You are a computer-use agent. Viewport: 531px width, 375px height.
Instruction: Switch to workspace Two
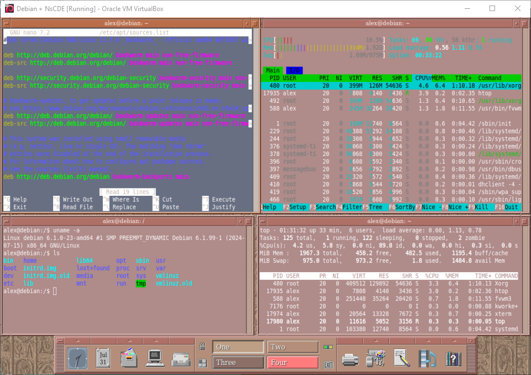pyautogui.click(x=293, y=347)
